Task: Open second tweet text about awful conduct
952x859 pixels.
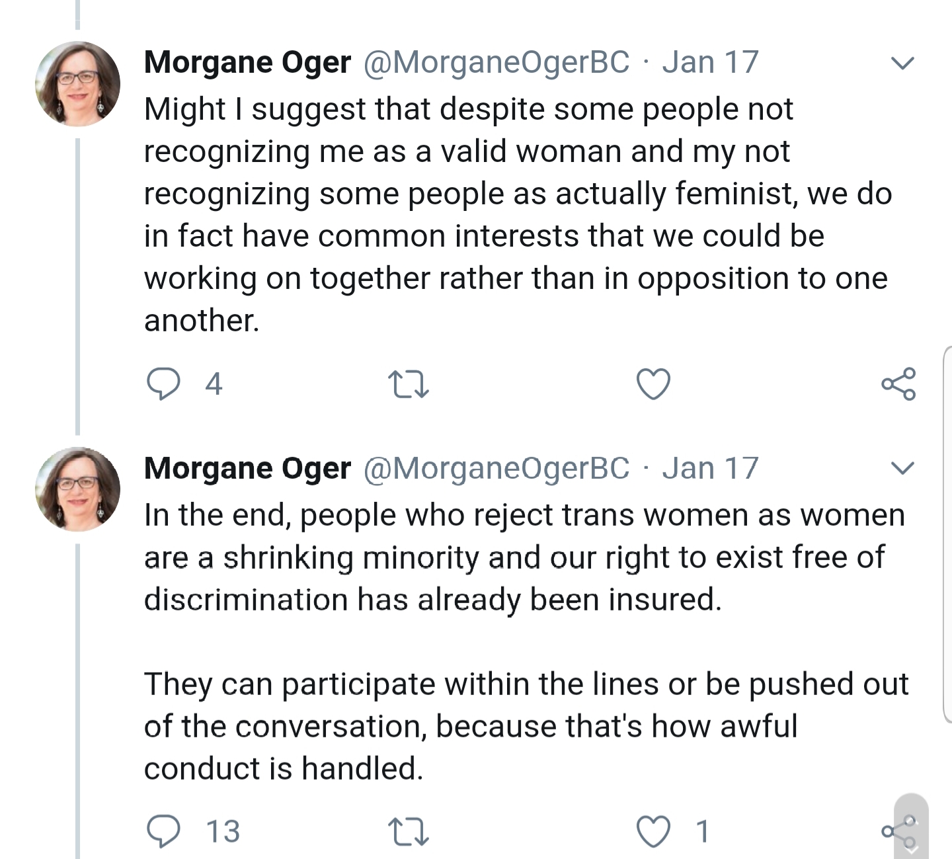Action: (526, 641)
